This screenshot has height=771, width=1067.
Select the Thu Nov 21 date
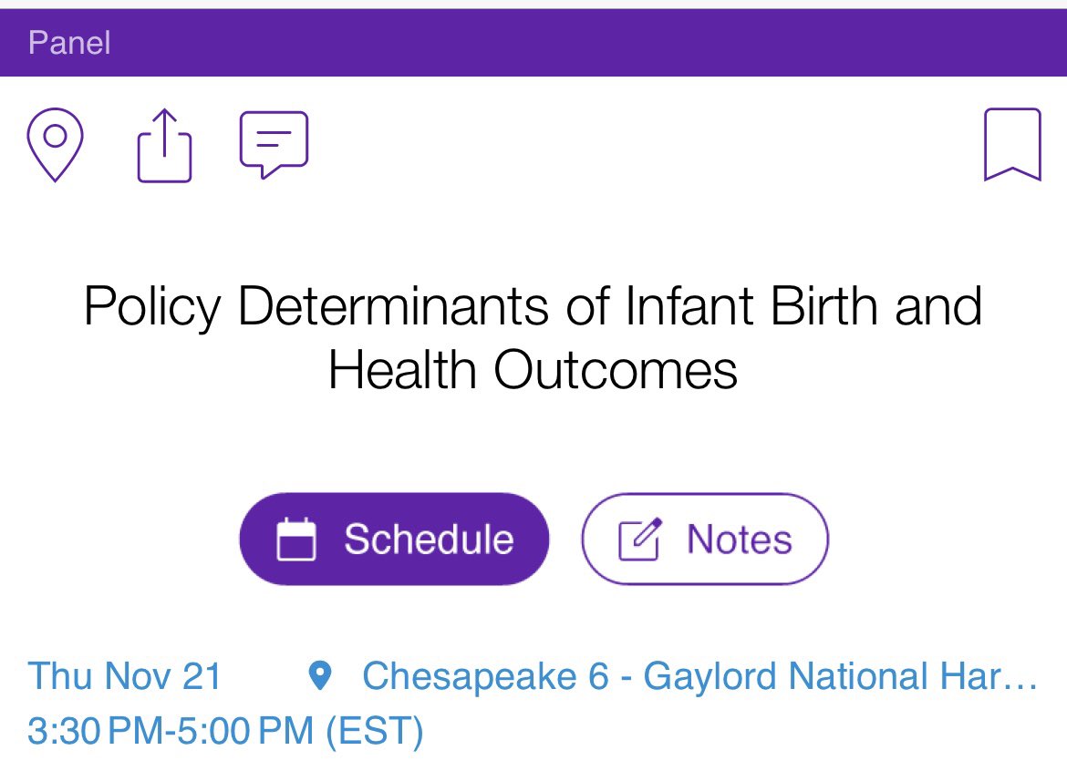[x=125, y=676]
